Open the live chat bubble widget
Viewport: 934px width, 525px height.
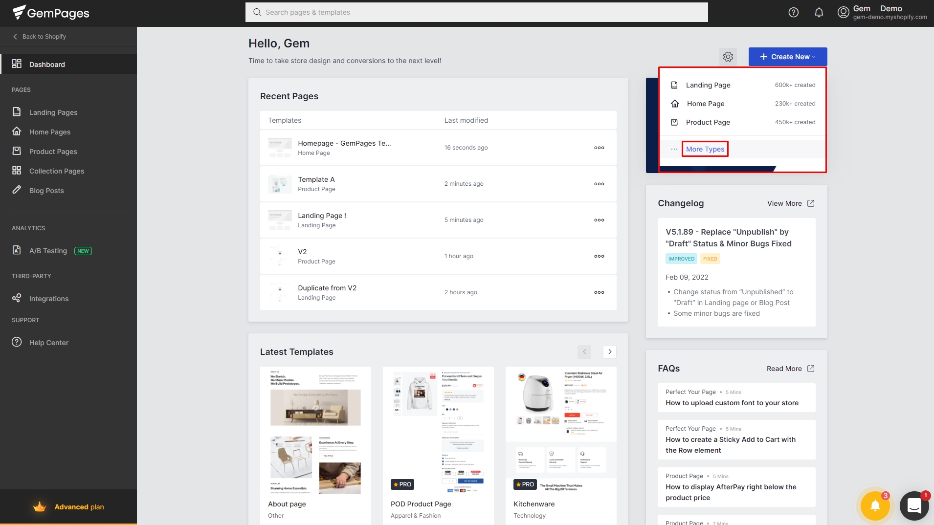(x=914, y=506)
